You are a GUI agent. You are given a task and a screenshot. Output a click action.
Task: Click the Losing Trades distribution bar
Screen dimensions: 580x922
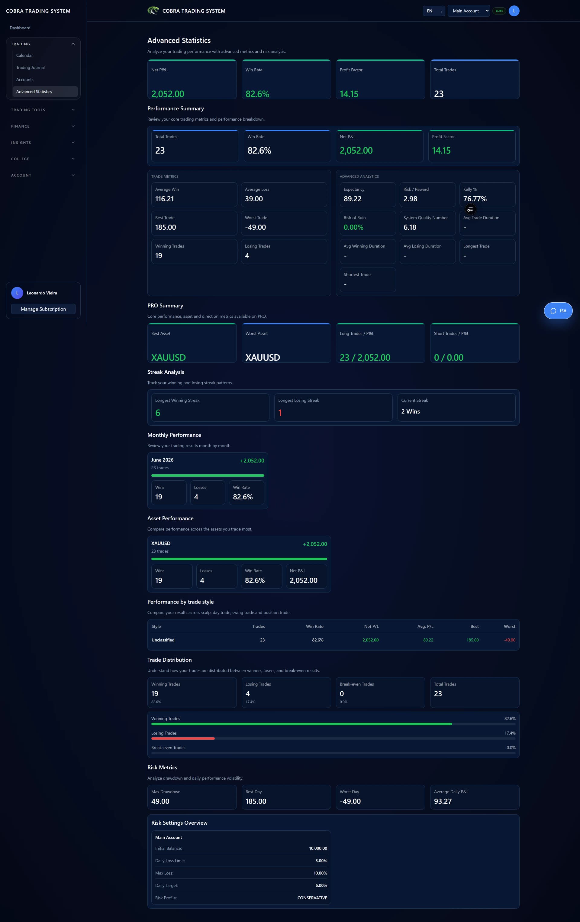point(333,739)
